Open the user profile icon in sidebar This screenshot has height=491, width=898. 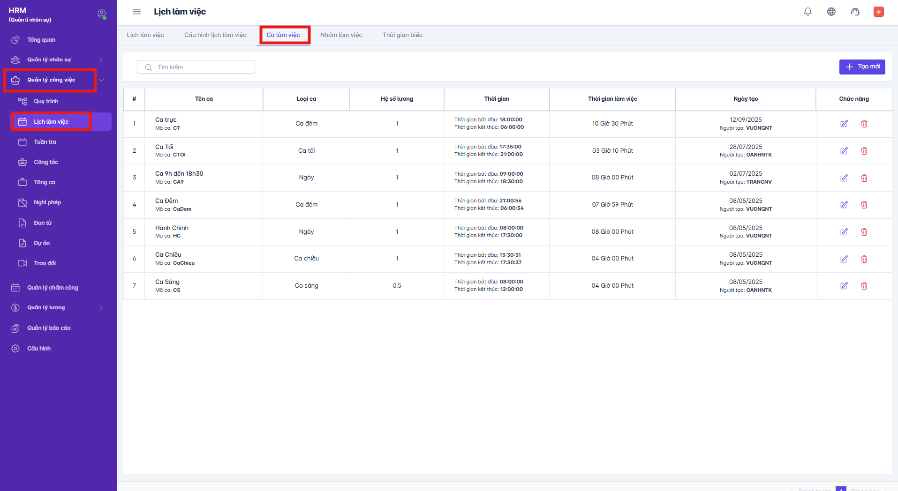pyautogui.click(x=101, y=14)
